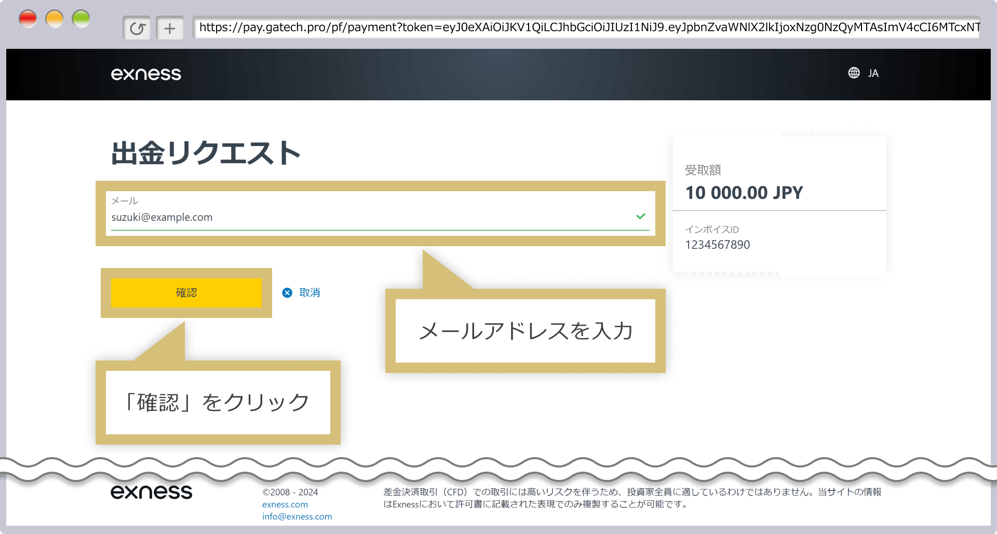Click the 取消 cancel link
997x534 pixels.
(x=309, y=293)
